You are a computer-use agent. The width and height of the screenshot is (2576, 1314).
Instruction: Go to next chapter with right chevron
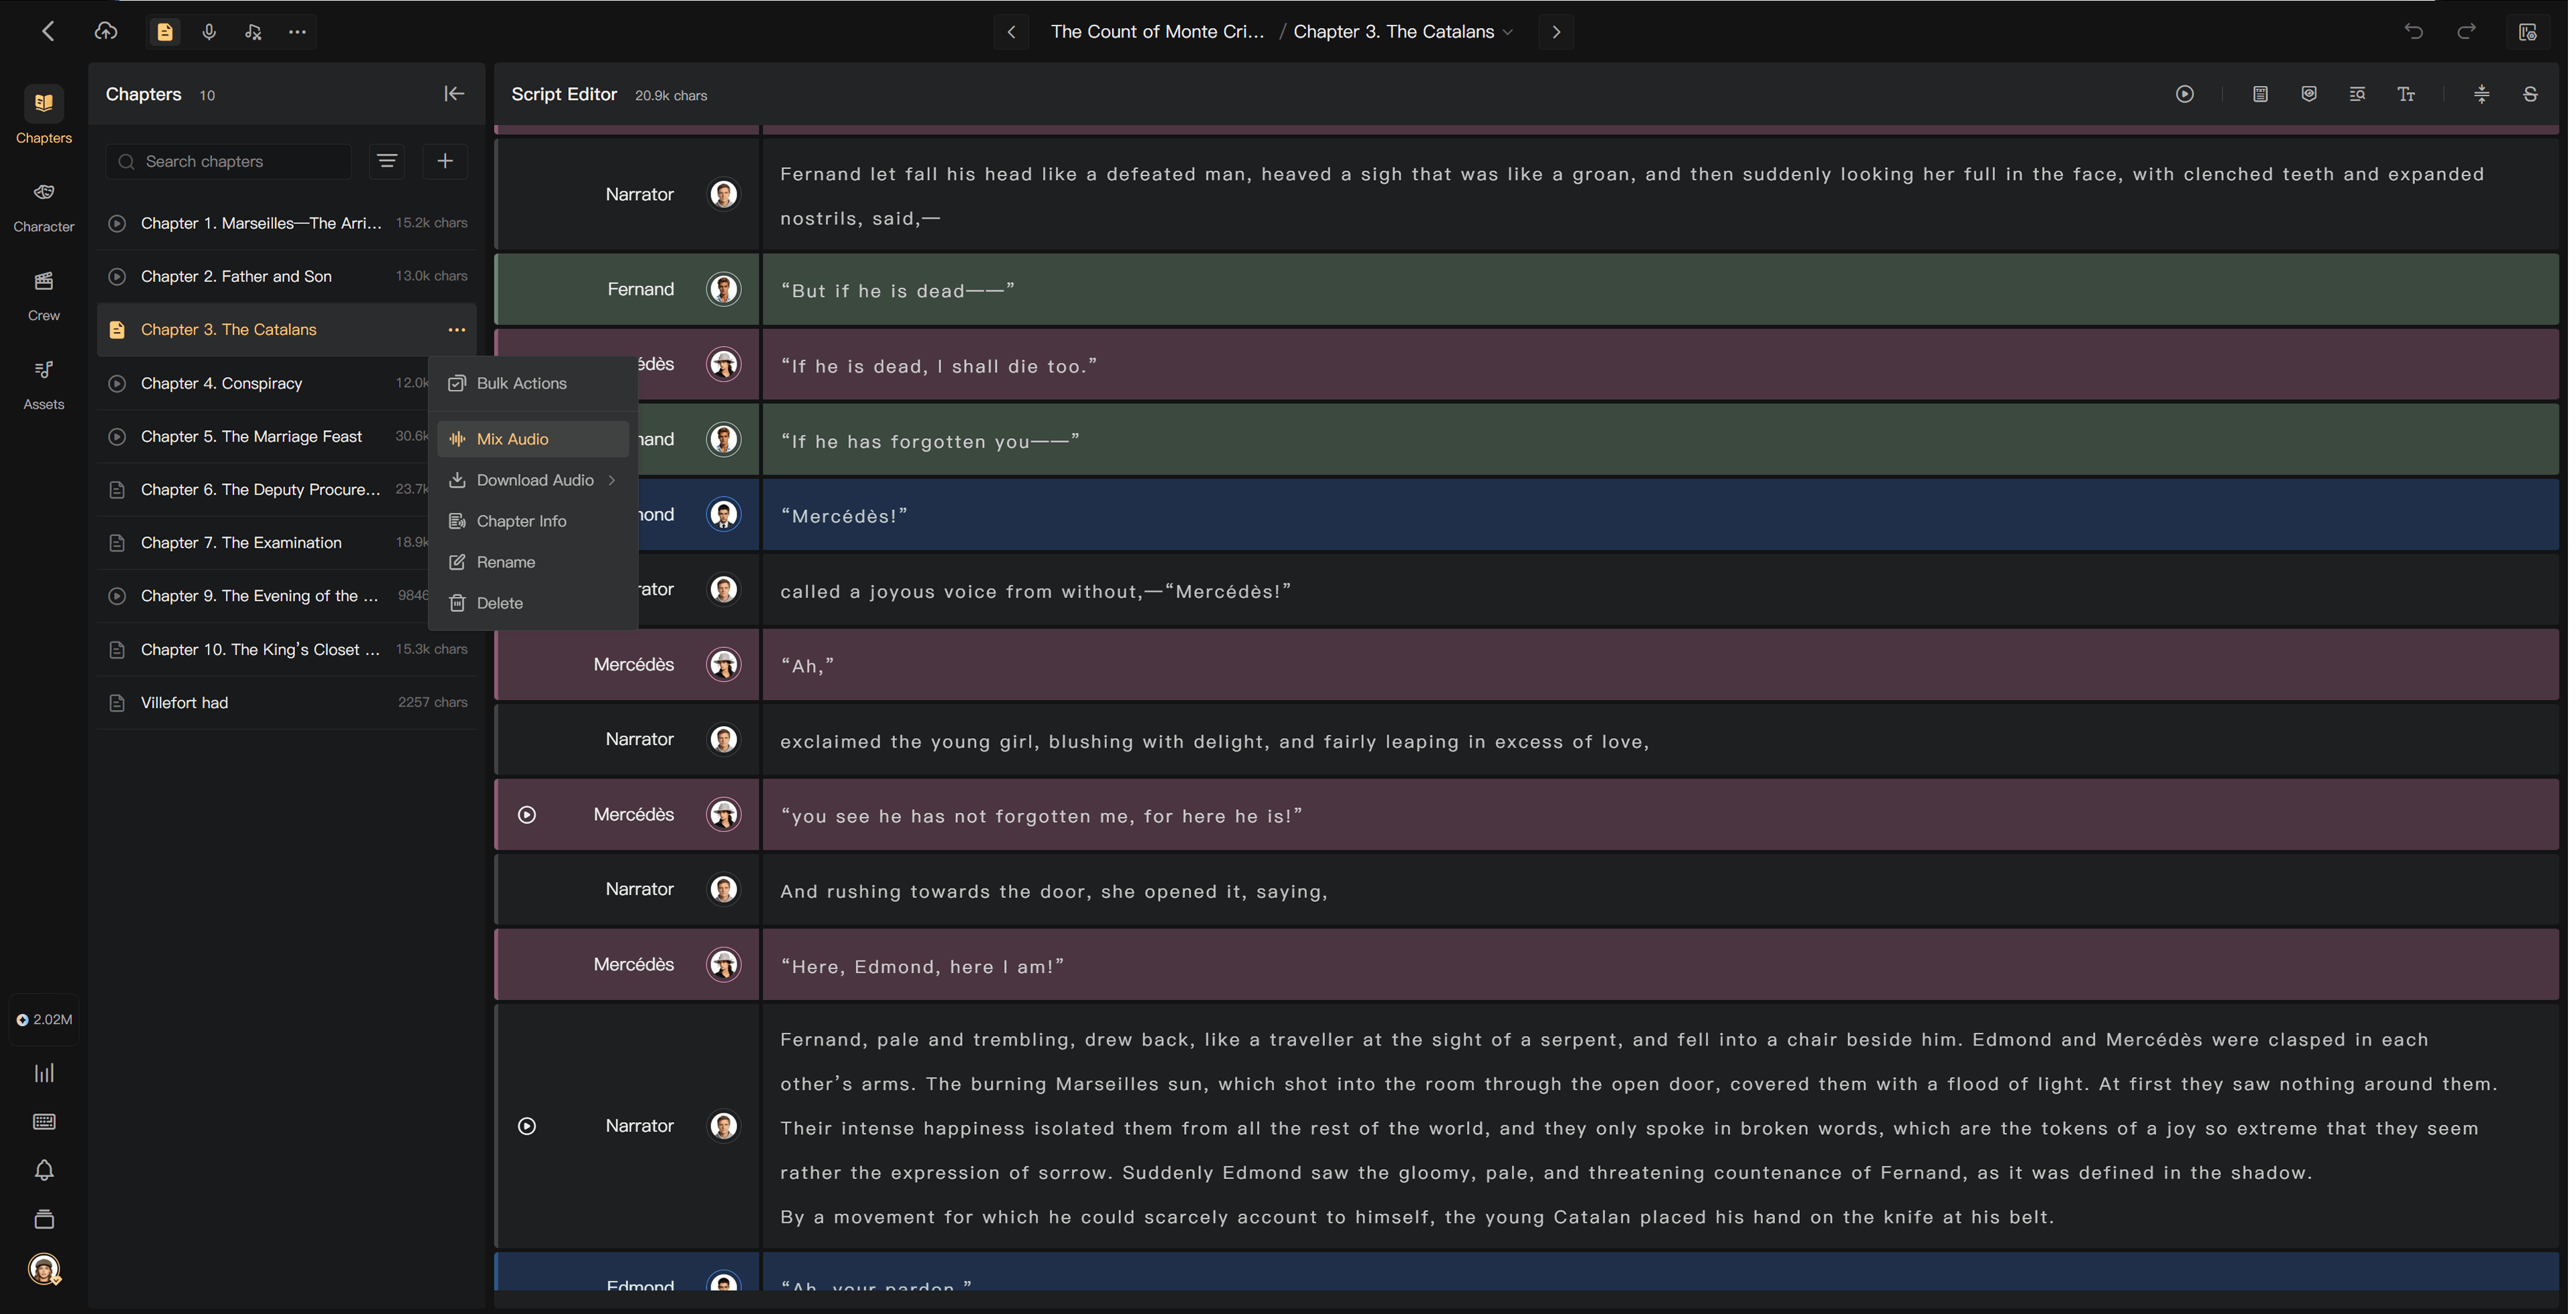click(x=1556, y=32)
